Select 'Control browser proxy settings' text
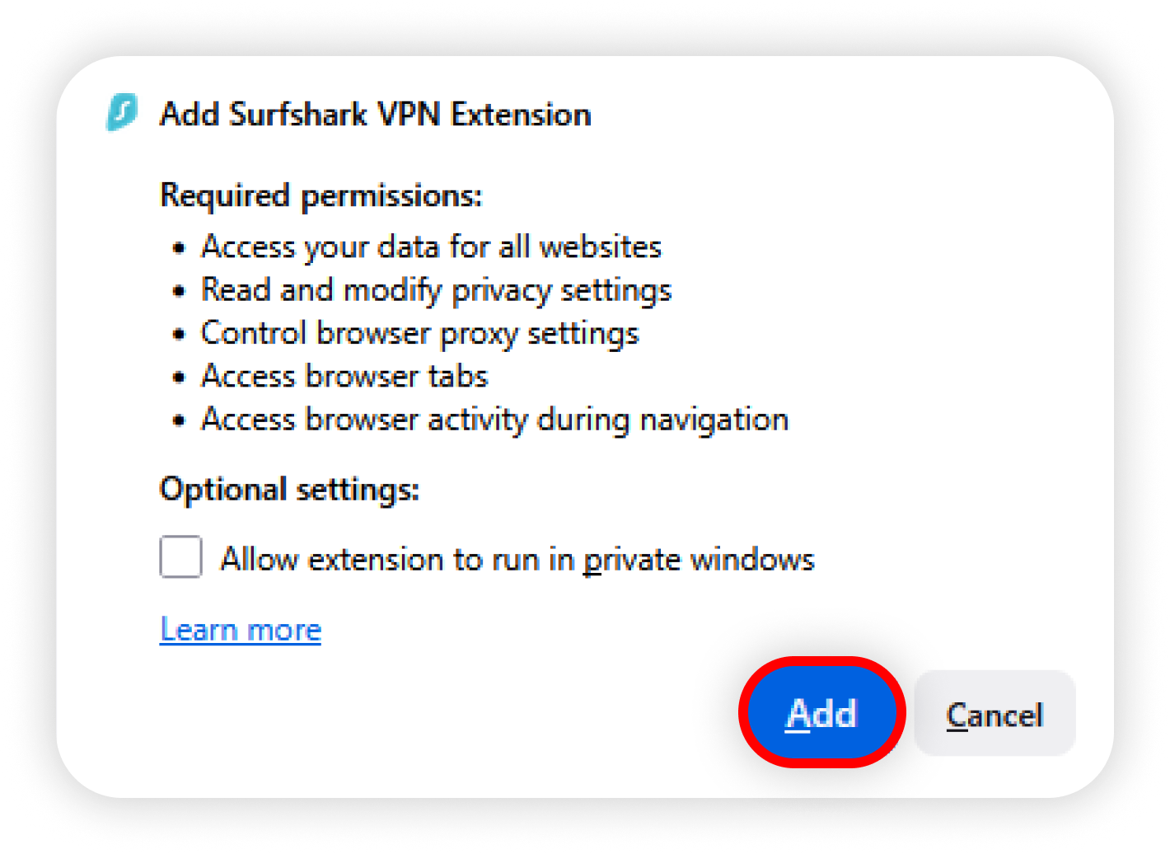The height and width of the screenshot is (854, 1170). pos(419,333)
